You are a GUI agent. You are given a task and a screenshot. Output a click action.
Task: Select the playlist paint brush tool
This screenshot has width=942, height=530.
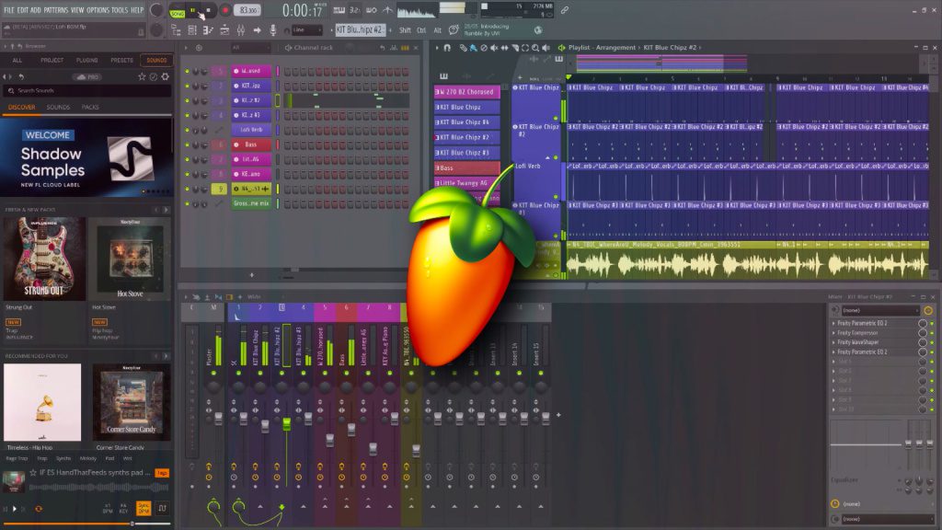[474, 48]
